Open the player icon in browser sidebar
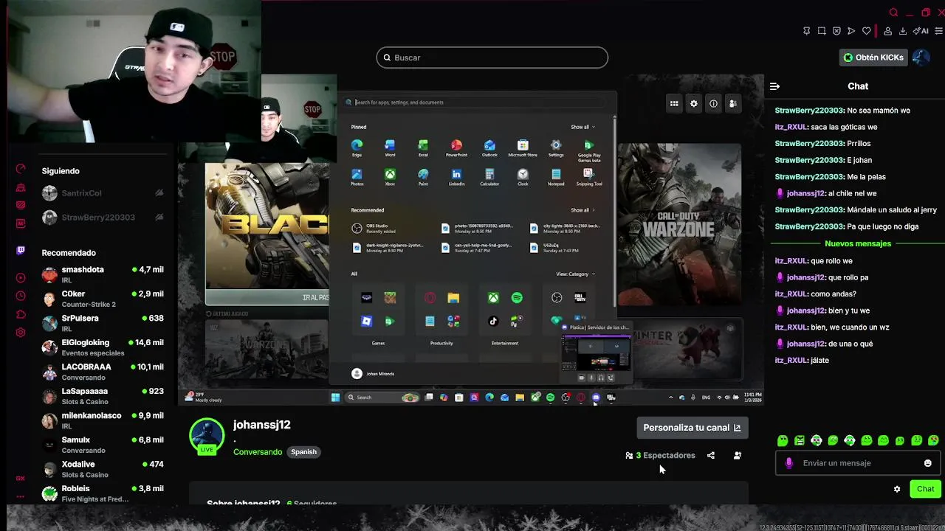945x531 pixels. coord(21,277)
